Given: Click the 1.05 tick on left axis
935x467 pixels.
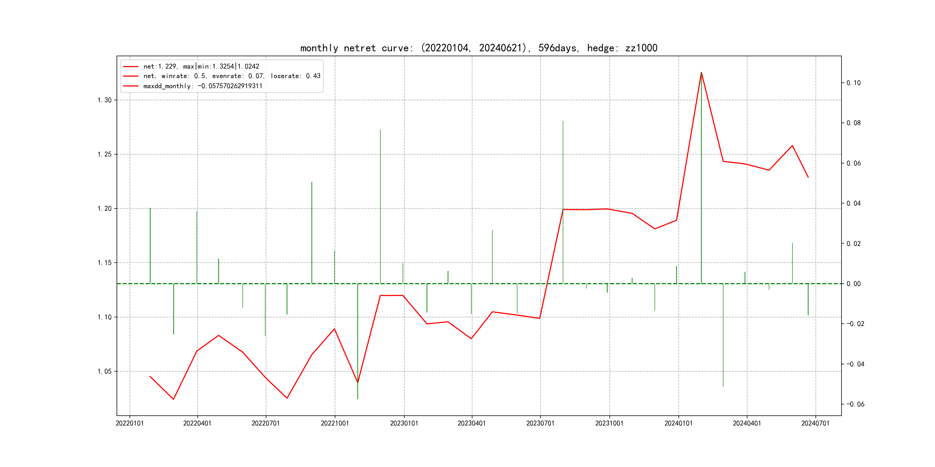Looking at the screenshot, I should 104,371.
